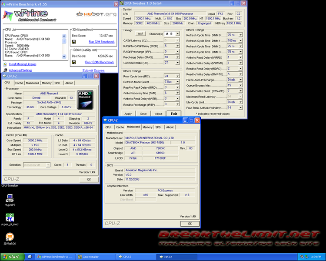
Task: Click wPrime logo icon in title bar
Action: [3, 4]
